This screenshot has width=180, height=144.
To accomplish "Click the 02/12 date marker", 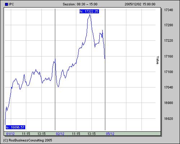I will tap(60, 134).
